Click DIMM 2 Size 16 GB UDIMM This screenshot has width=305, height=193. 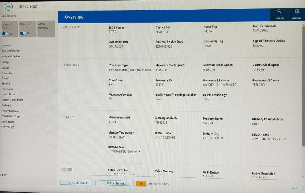point(213,138)
